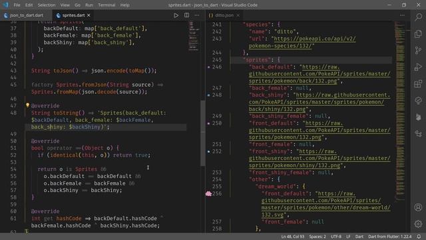
Task: Select the sprites.dart tab
Action: click(x=73, y=15)
